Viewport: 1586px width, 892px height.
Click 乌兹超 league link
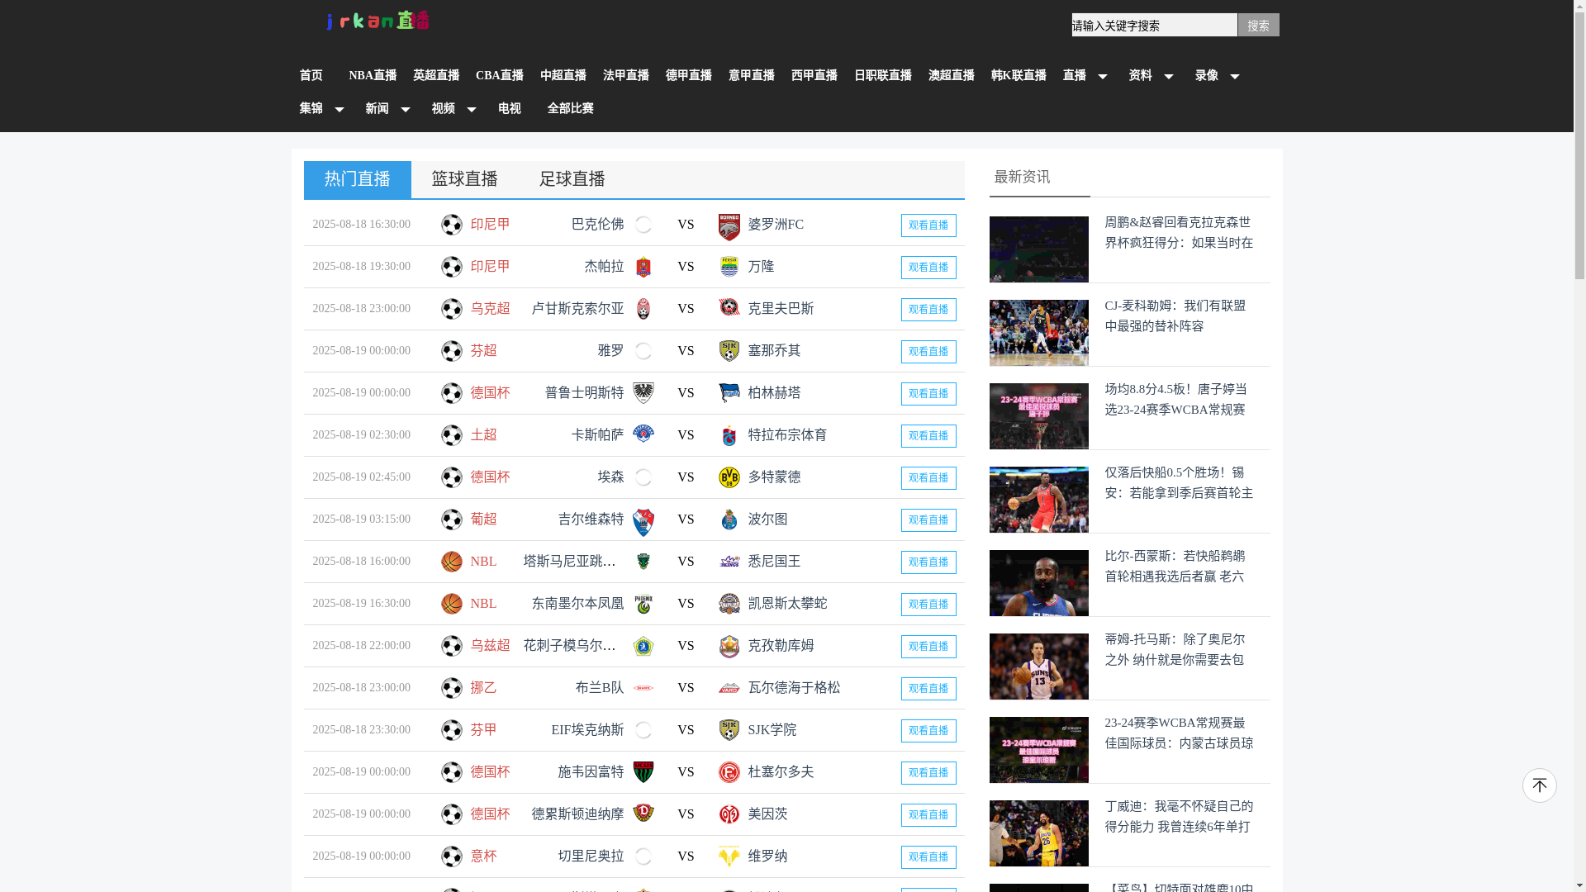pos(490,646)
